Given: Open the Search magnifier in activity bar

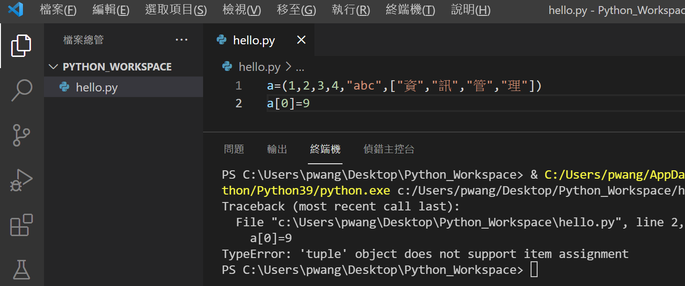Looking at the screenshot, I should (x=22, y=90).
